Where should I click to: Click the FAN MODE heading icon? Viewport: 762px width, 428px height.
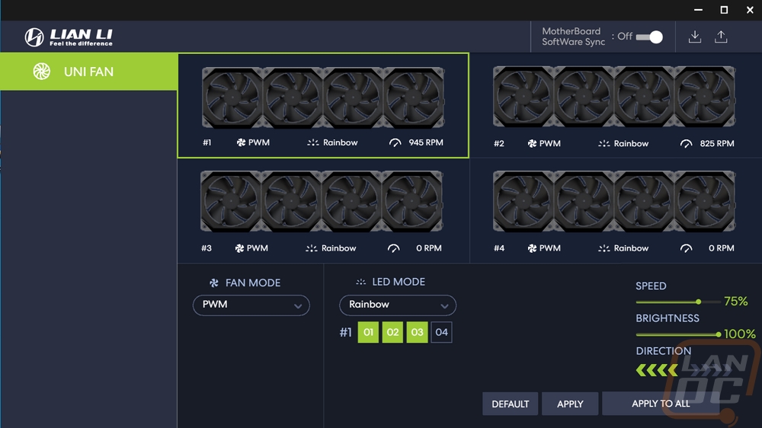coord(214,283)
